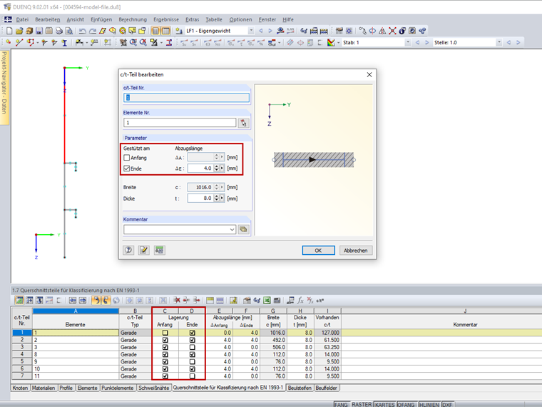Open the LF1 - Eigengewicht load case dropdown

(x=251, y=31)
